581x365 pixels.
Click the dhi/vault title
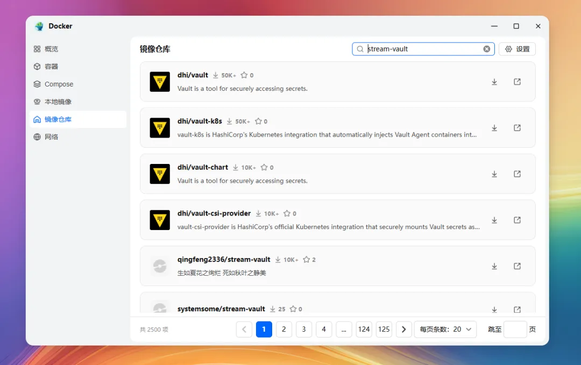[193, 75]
